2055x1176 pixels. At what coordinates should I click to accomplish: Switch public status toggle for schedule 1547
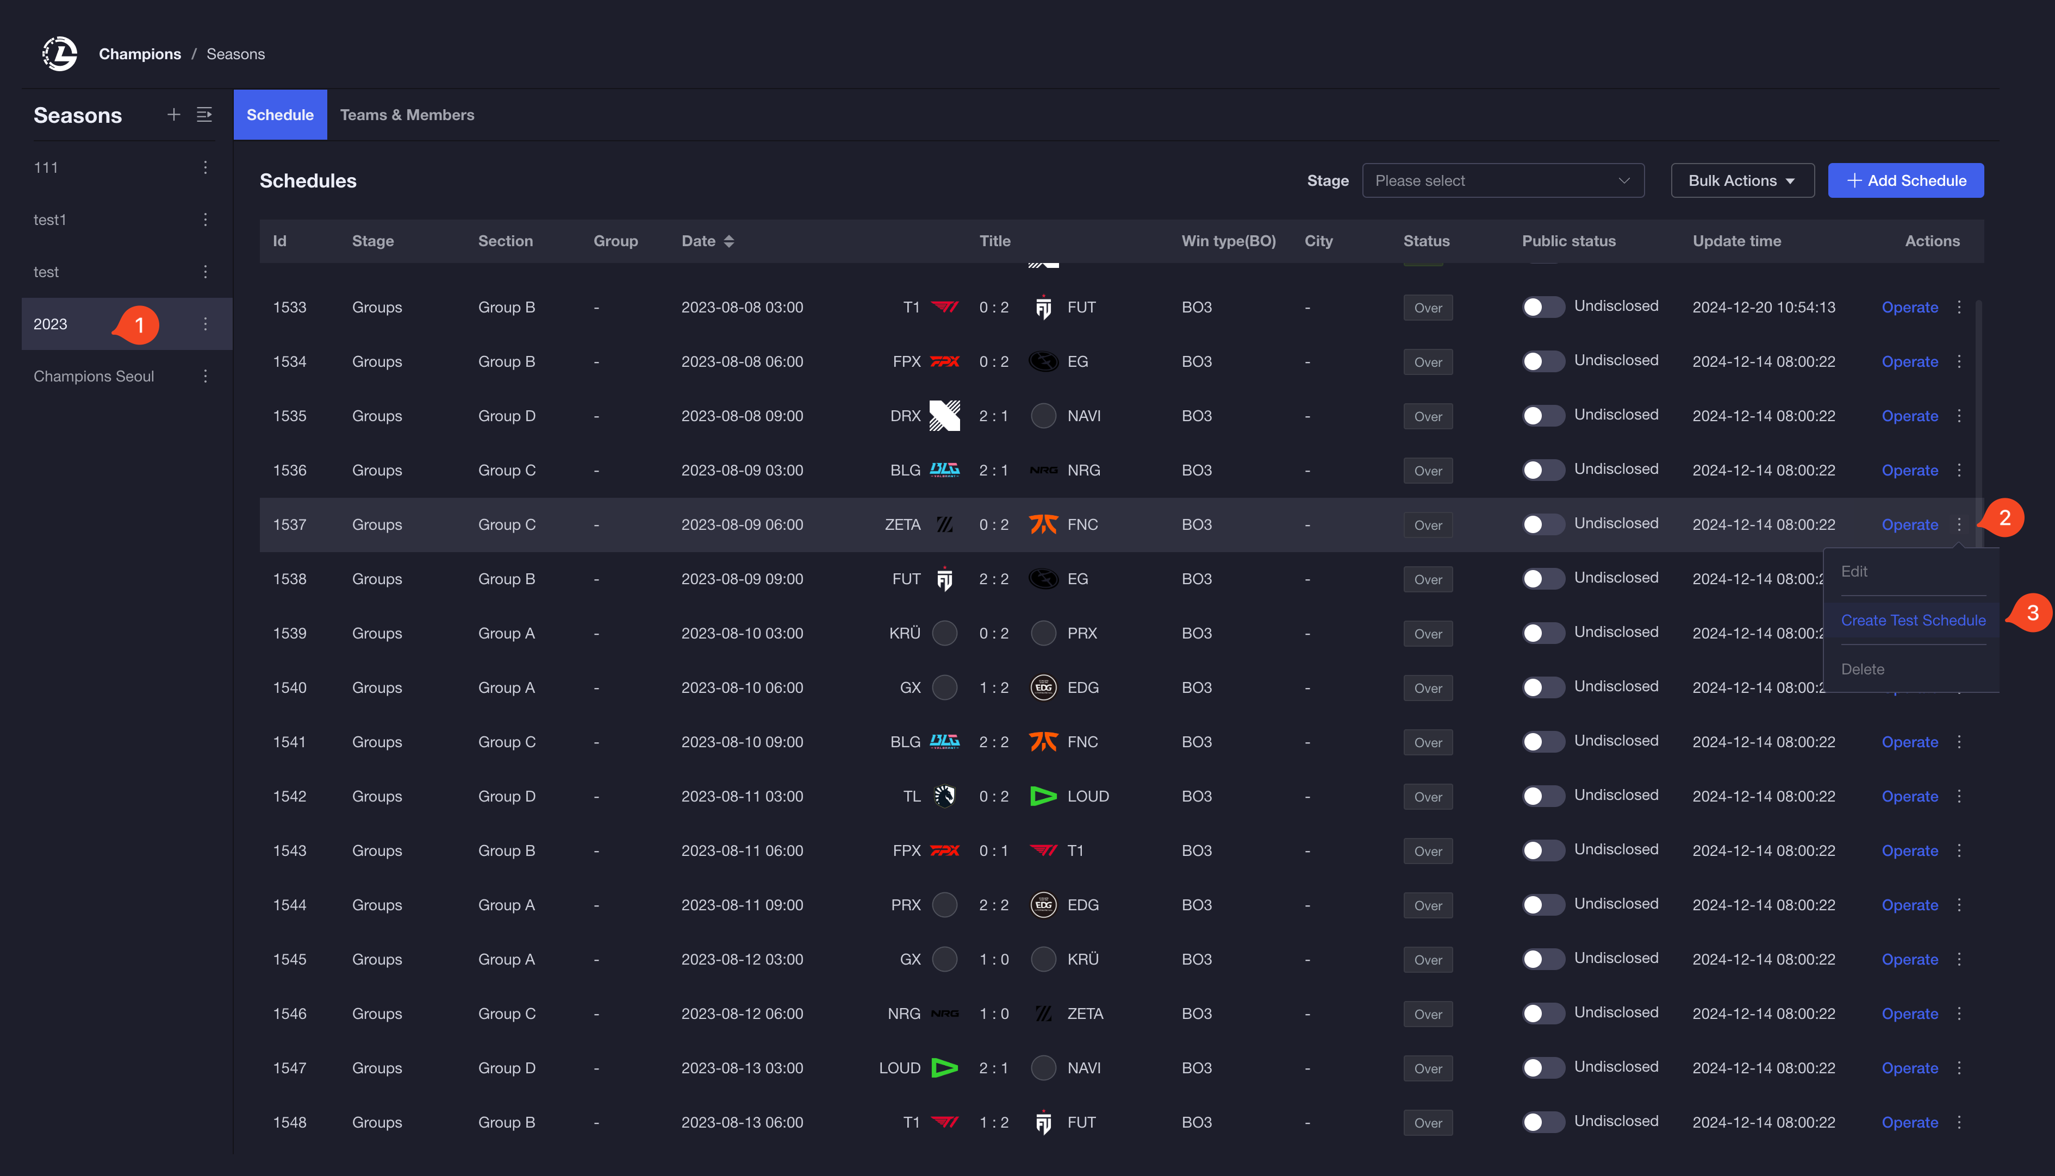point(1543,1068)
